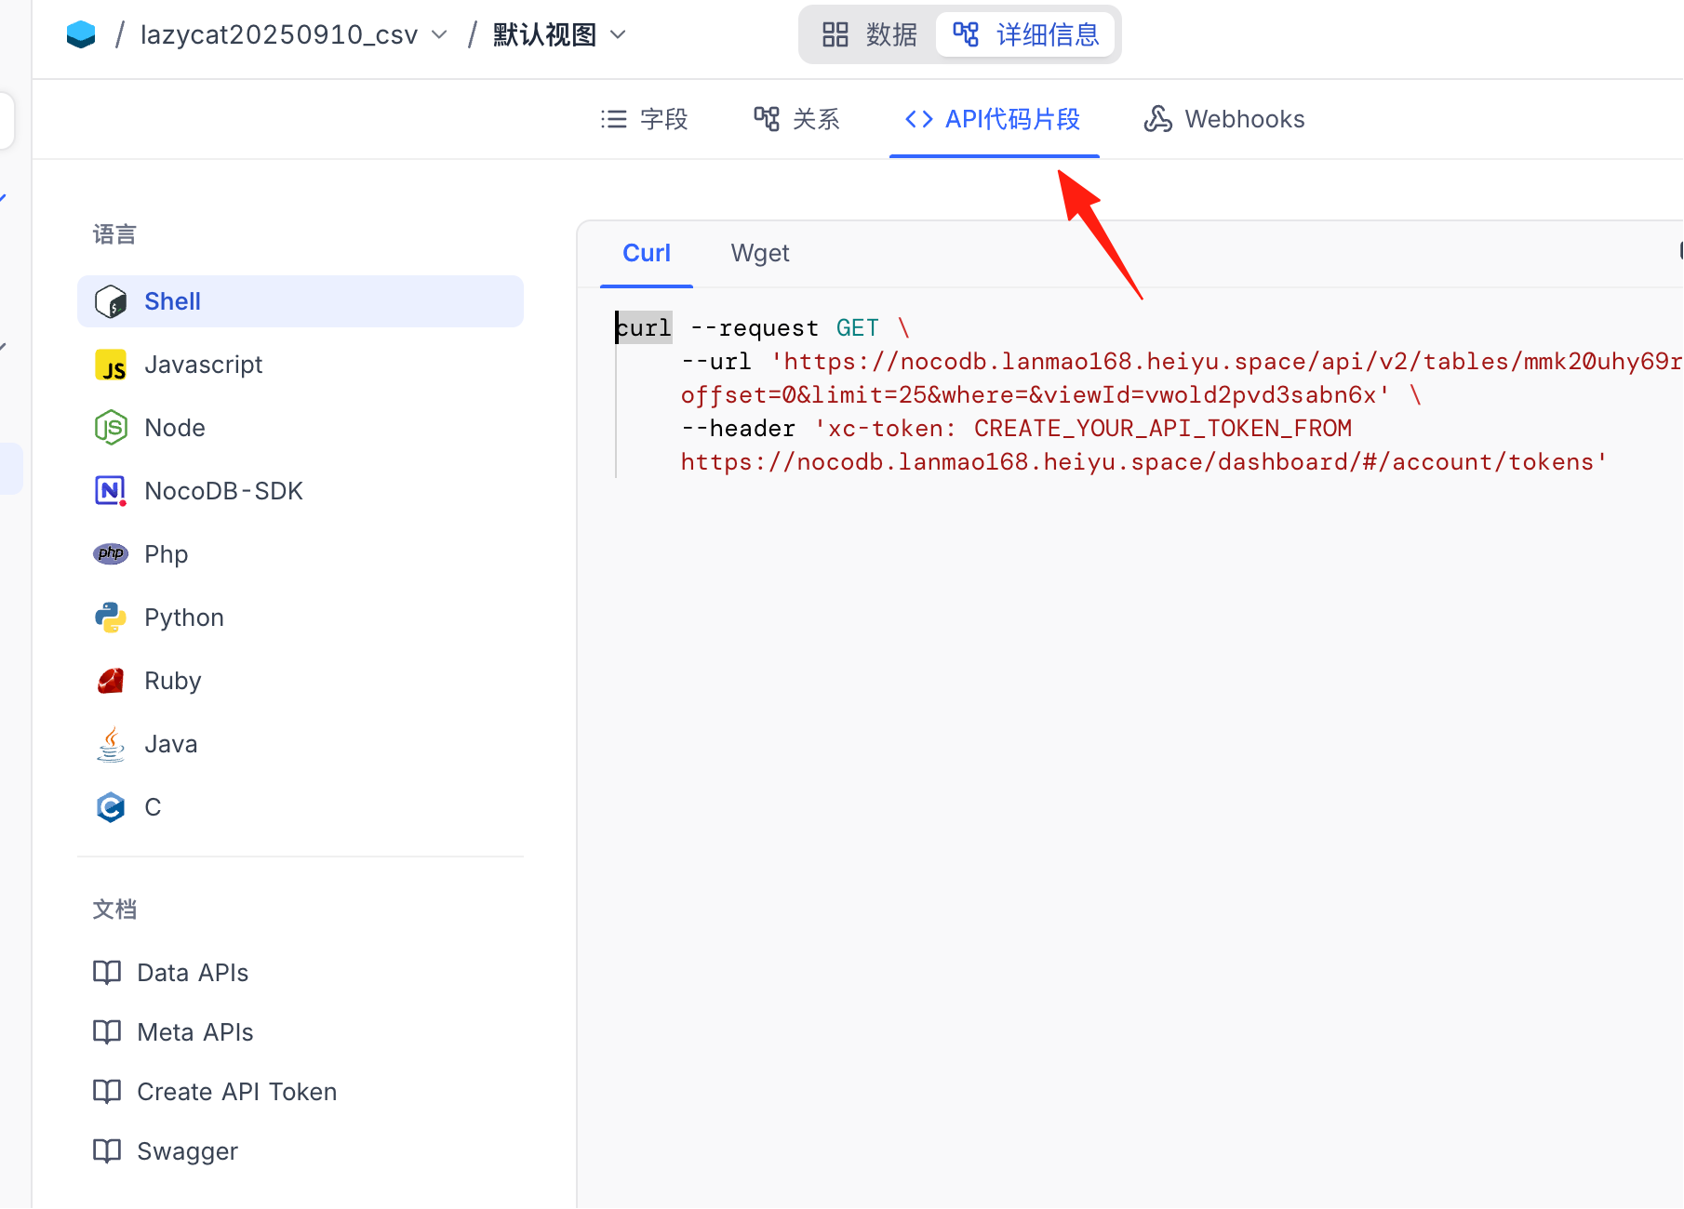
Task: Click the C language hexagon icon
Action: 111,807
